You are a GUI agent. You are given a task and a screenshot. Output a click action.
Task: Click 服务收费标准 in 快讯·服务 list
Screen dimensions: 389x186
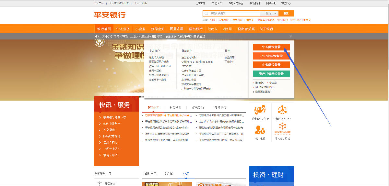click(112, 136)
